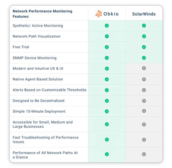Select the Obkio column header text
This screenshot has height=168, width=172.
click(x=111, y=14)
